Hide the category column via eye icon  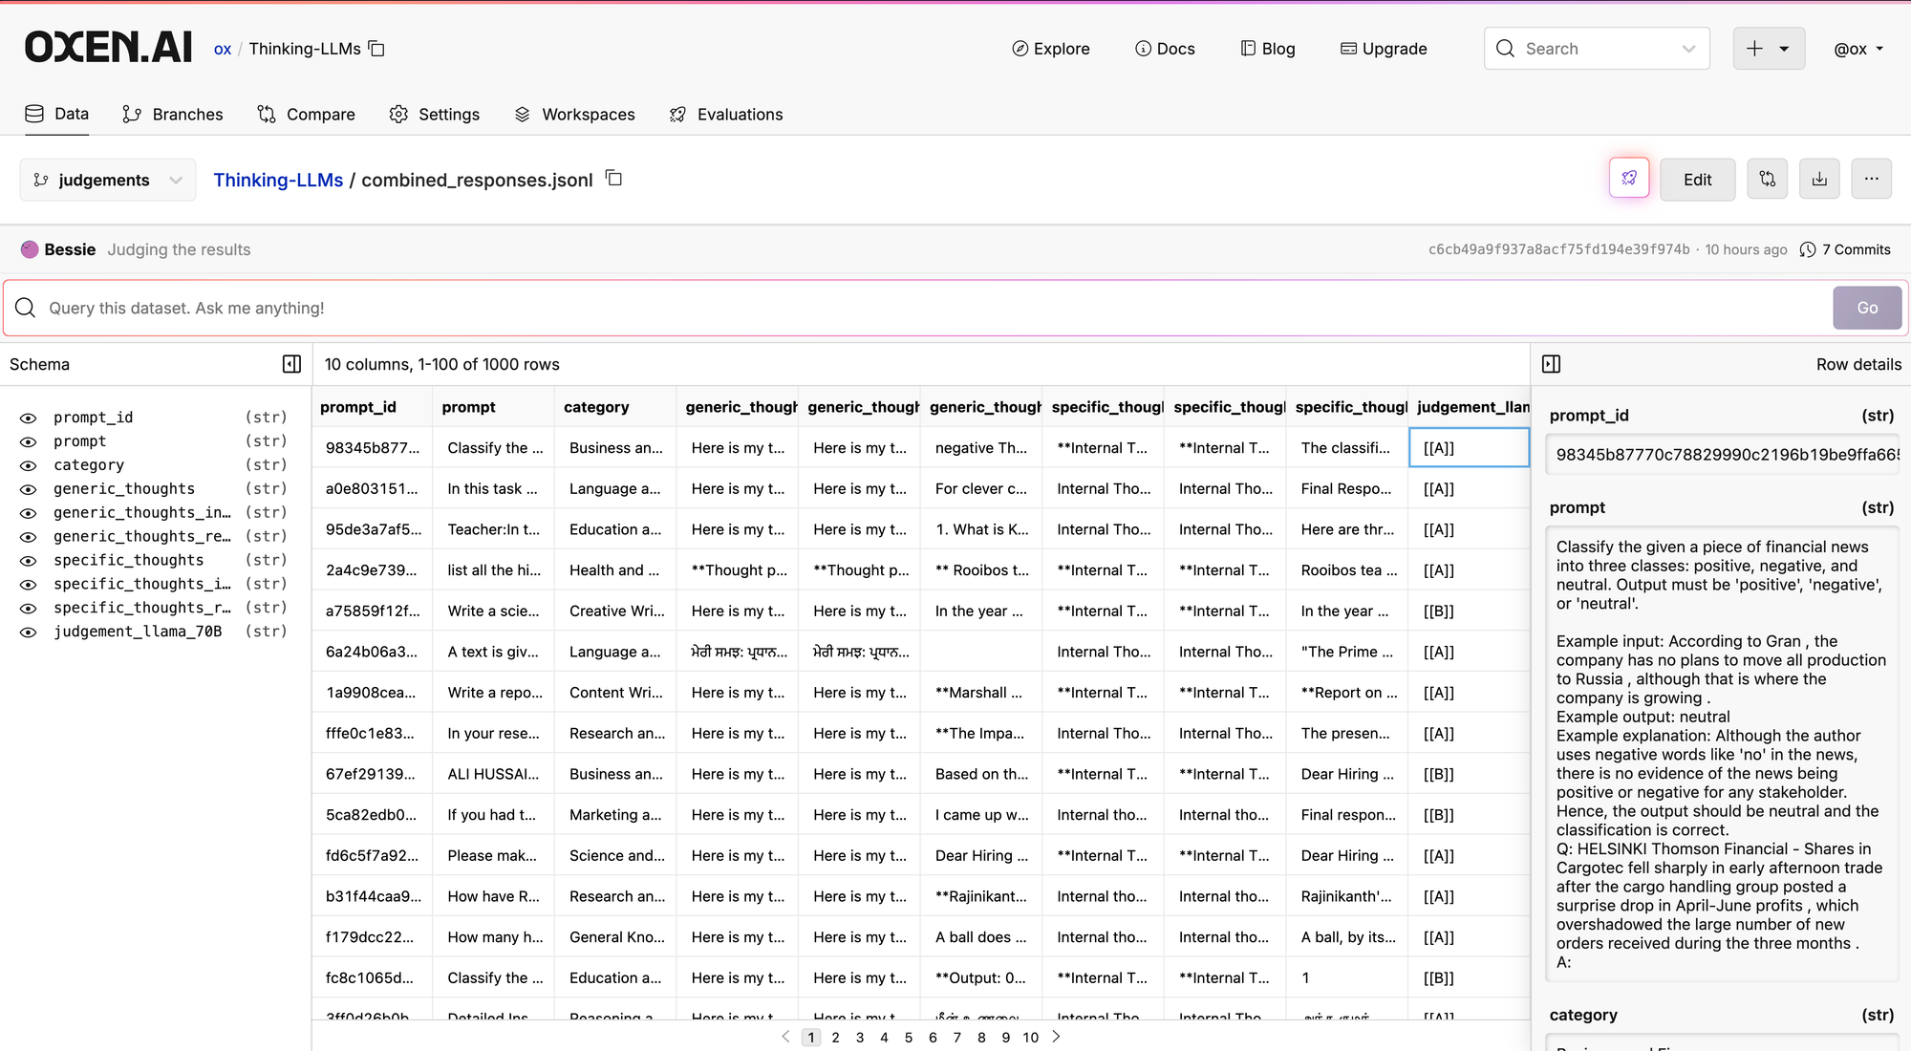click(29, 465)
